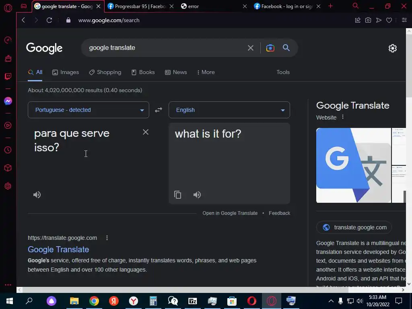Listen to the English translation
This screenshot has width=412, height=309.
[197, 195]
